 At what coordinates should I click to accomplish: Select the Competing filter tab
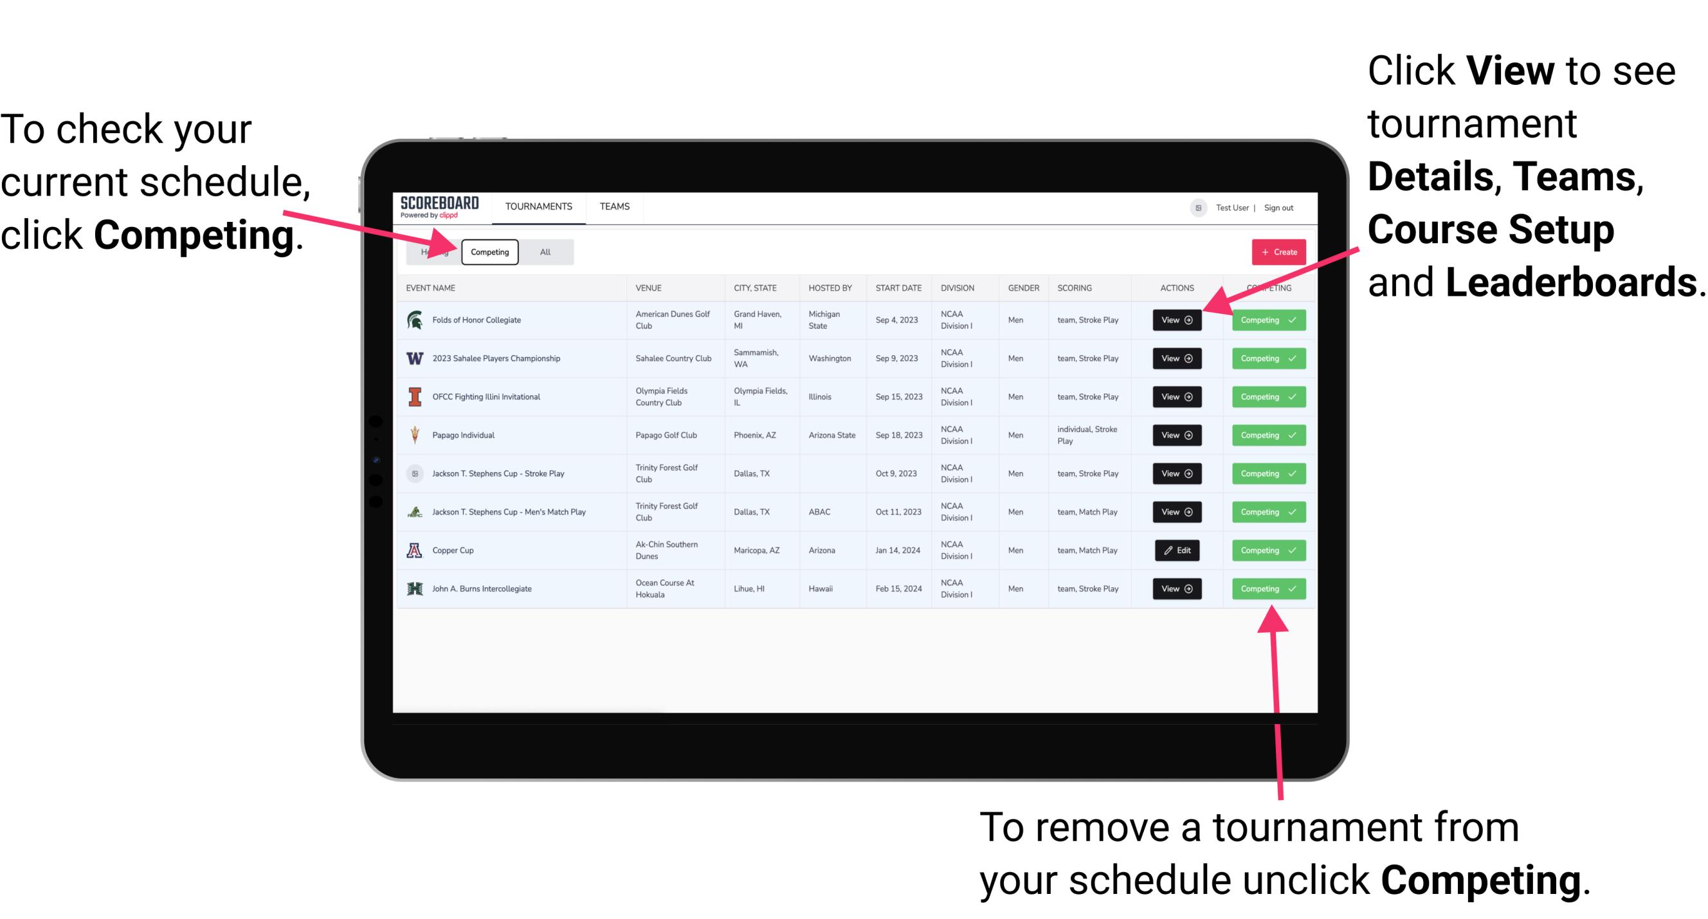[x=489, y=251]
